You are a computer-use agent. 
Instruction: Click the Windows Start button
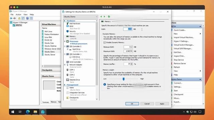[13, 112]
